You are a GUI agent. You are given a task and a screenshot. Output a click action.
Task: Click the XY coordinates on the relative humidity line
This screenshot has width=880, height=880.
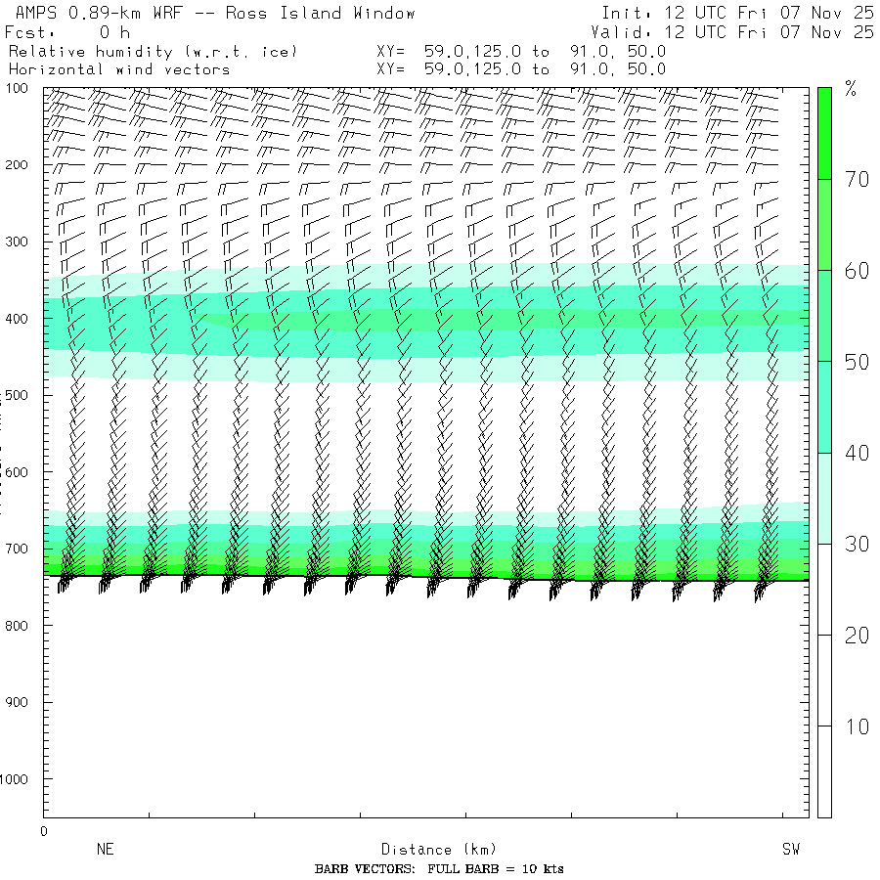(x=521, y=52)
